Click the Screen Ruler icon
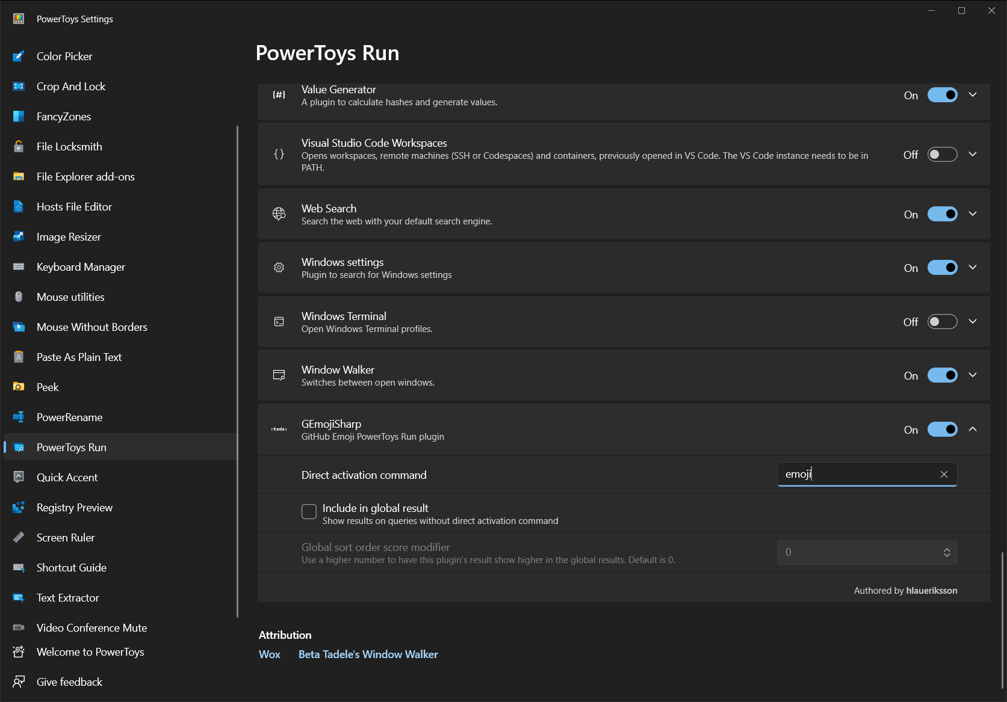Viewport: 1007px width, 702px height. [19, 538]
